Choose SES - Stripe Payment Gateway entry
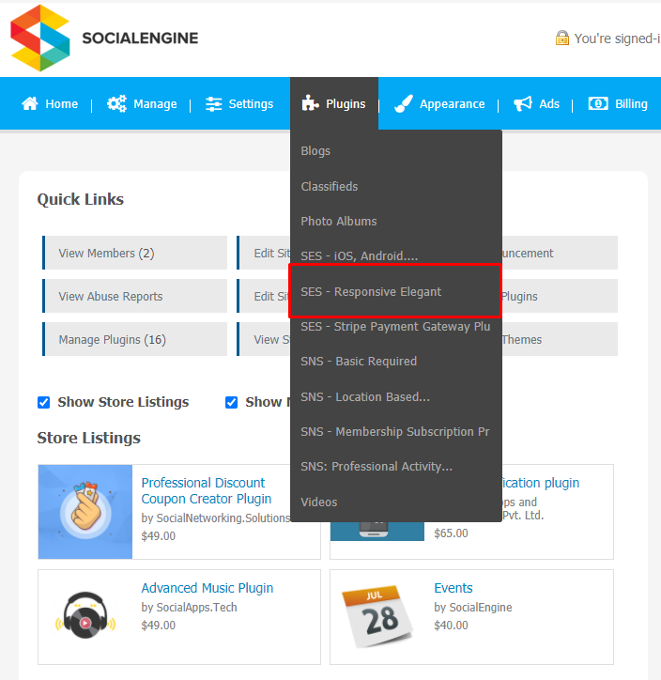 click(395, 327)
